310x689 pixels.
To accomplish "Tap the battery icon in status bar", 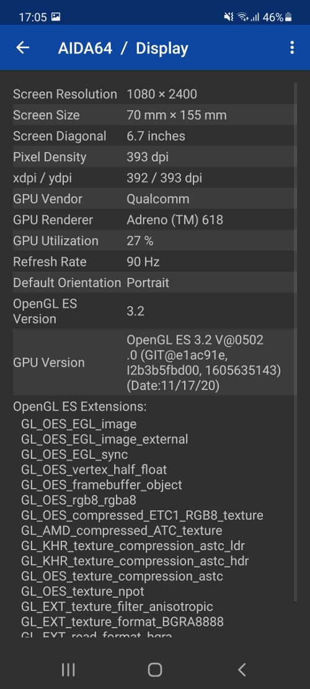I will click(288, 17).
